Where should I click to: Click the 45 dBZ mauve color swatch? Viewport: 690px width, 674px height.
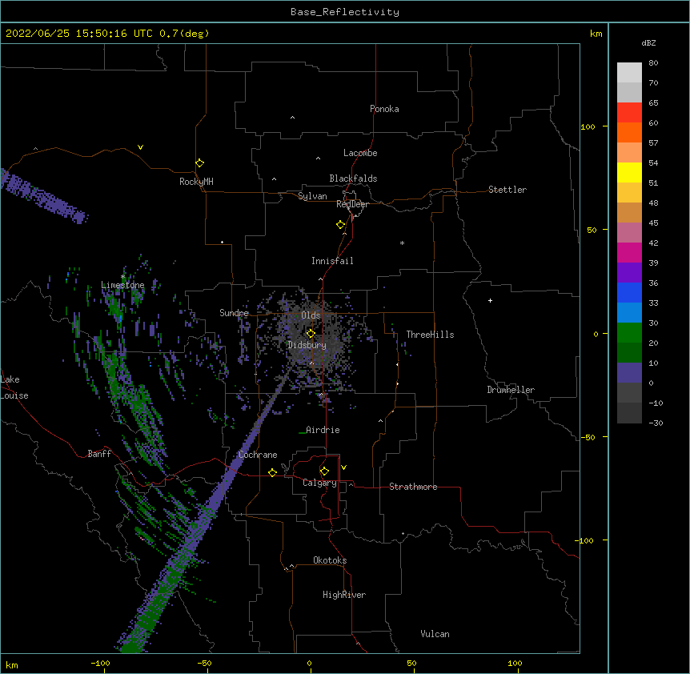pos(629,232)
